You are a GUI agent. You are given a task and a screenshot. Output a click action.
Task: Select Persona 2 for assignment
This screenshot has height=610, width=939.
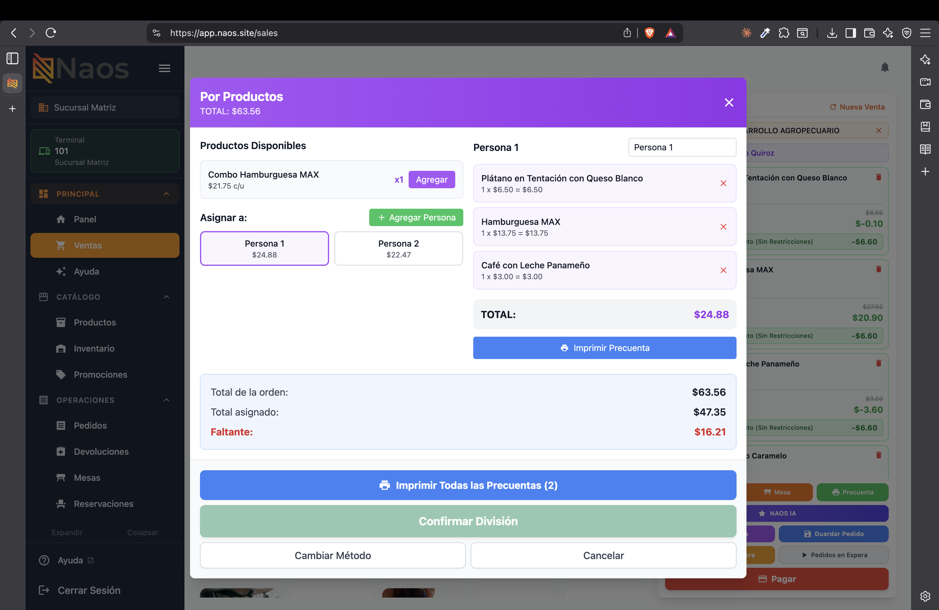(x=398, y=248)
